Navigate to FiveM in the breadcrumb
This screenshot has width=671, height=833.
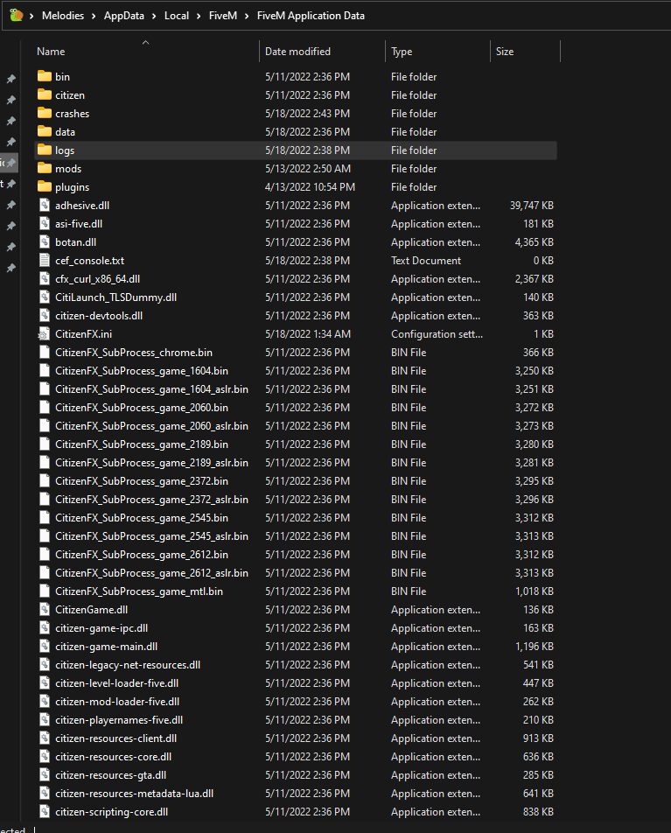223,16
